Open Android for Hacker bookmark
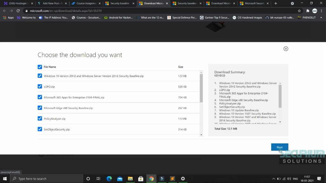The width and height of the screenshot is (326, 183). 118,18
